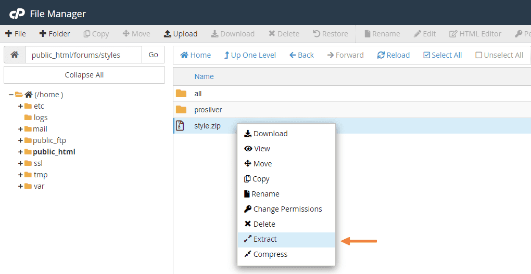This screenshot has width=531, height=274.
Task: Expand the mail folder in tree
Action: point(21,129)
